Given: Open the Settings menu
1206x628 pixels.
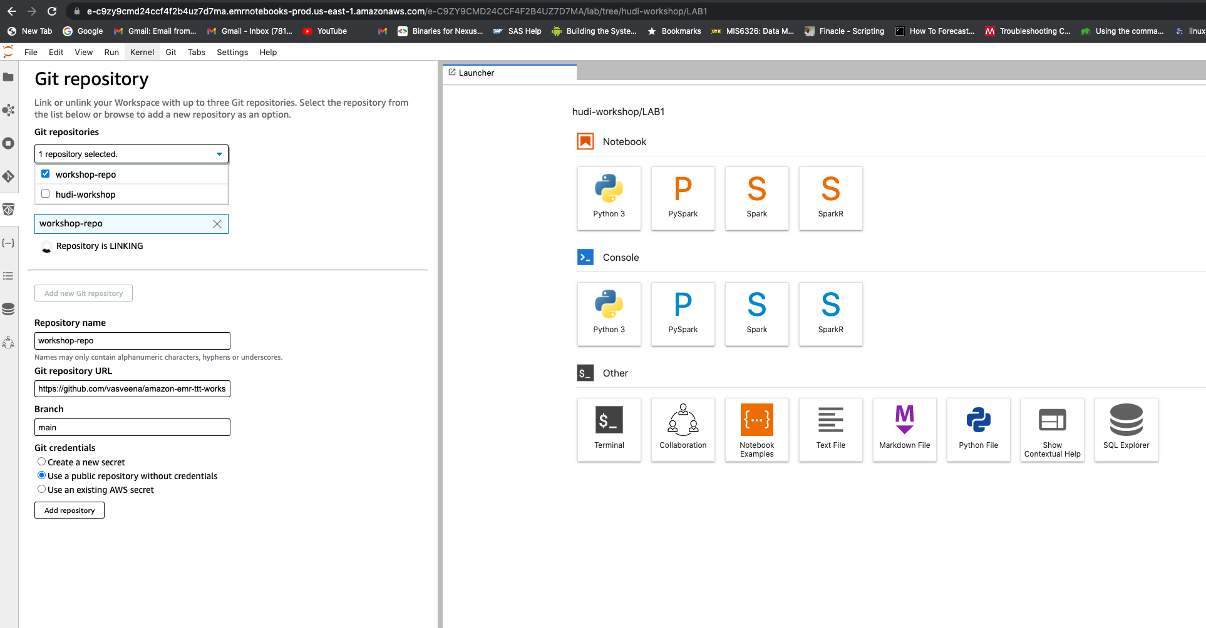Looking at the screenshot, I should click(232, 52).
